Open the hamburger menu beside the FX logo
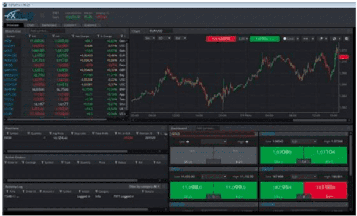 click(x=42, y=15)
